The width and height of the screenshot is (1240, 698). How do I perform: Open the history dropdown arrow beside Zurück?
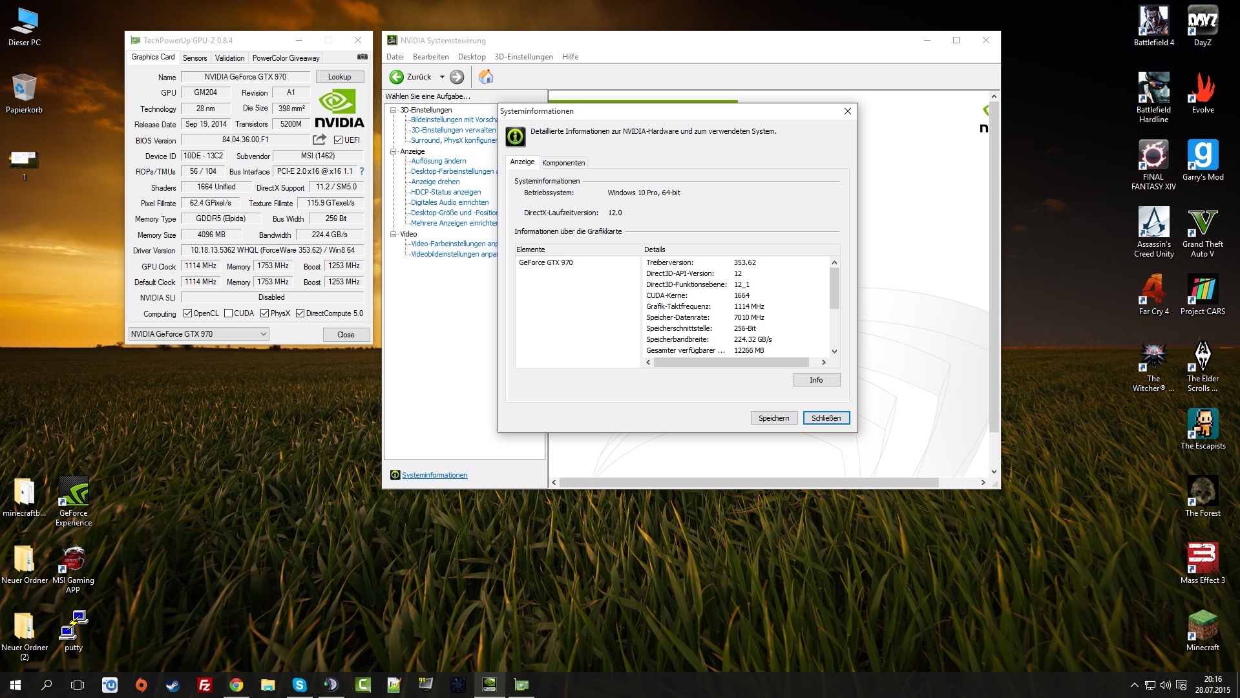[442, 77]
